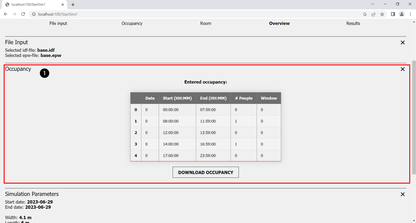Click the browser back arrow
The width and height of the screenshot is (416, 223).
pos(6,14)
